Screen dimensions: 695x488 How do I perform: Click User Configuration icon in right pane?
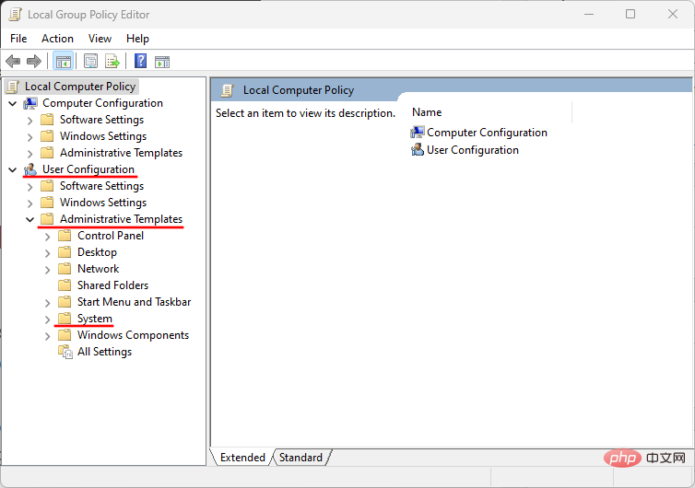[417, 150]
